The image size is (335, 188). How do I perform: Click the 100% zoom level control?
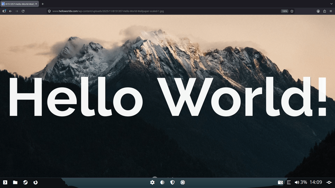coord(284,11)
